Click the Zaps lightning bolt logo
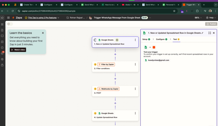The height and width of the screenshot is (126, 218). (x=13, y=18)
